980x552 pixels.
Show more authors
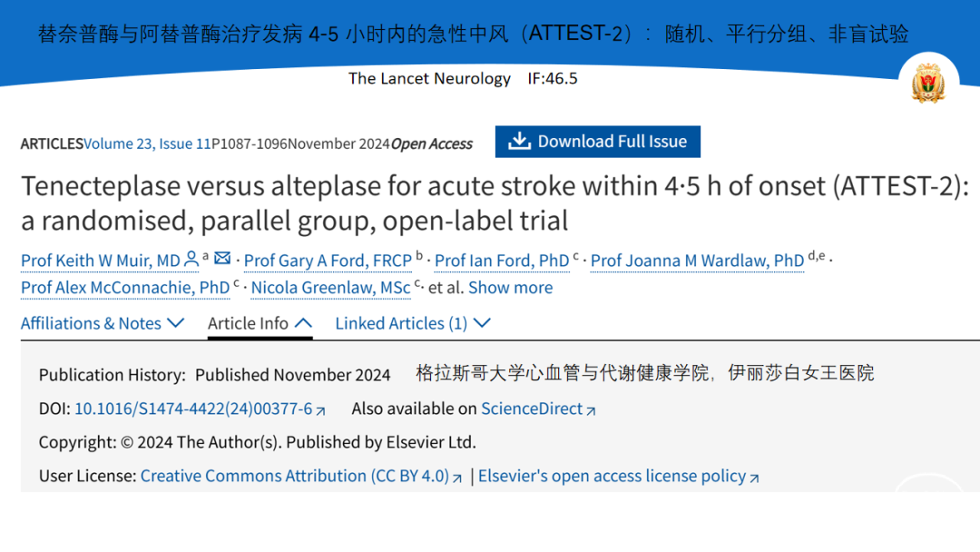511,288
